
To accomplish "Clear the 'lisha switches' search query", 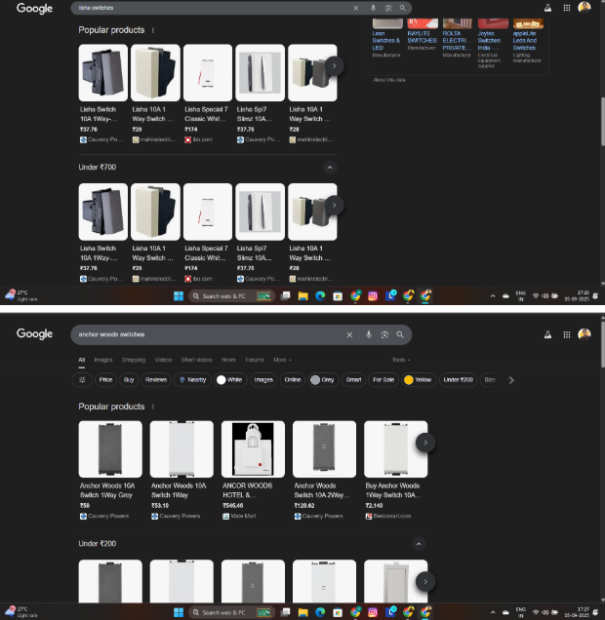I will pyautogui.click(x=356, y=8).
